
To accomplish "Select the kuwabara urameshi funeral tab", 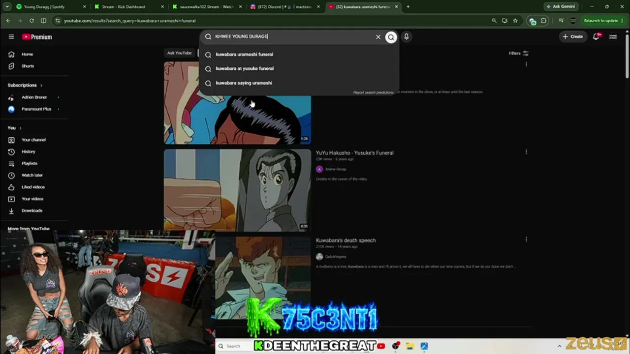I will 363,7.
